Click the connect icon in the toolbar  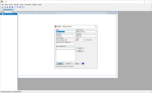tap(2, 7)
